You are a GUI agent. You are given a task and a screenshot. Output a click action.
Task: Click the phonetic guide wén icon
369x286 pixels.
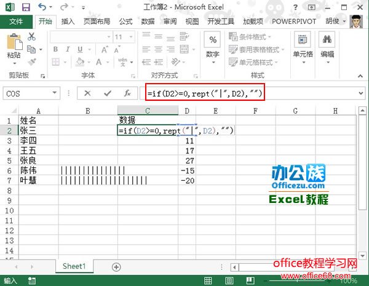(122, 62)
